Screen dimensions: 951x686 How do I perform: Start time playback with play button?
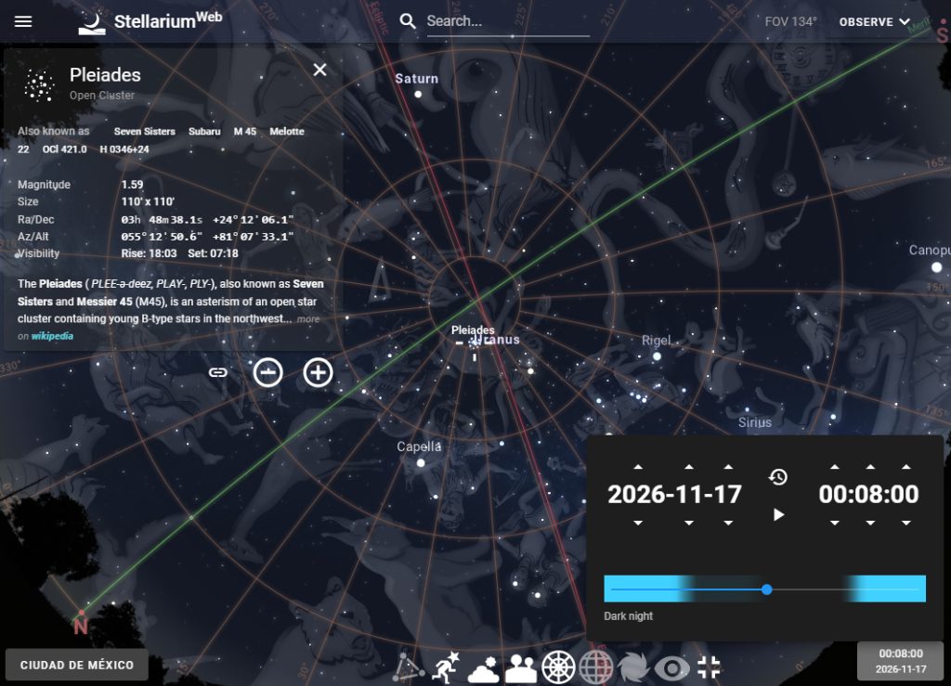[x=779, y=514]
